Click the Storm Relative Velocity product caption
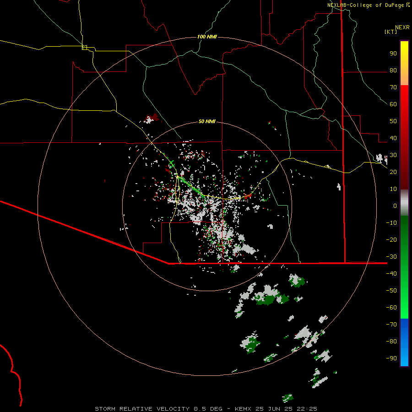Image resolution: width=412 pixels, height=412 pixels. click(x=206, y=409)
